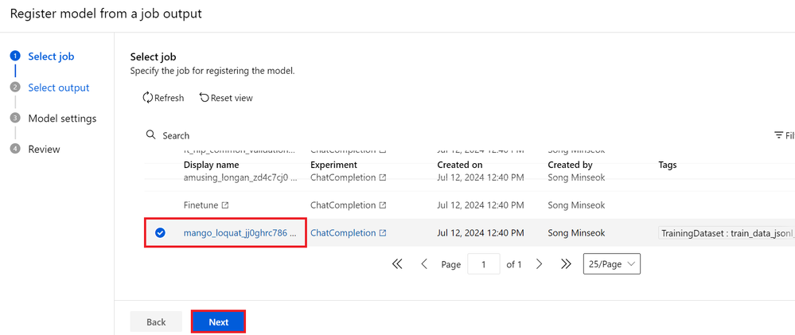
Task: Jump to the last page
Action: coord(566,264)
